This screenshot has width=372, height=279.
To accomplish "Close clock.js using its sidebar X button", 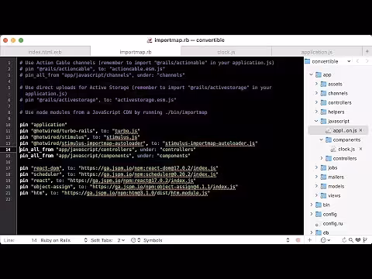I will (361, 149).
